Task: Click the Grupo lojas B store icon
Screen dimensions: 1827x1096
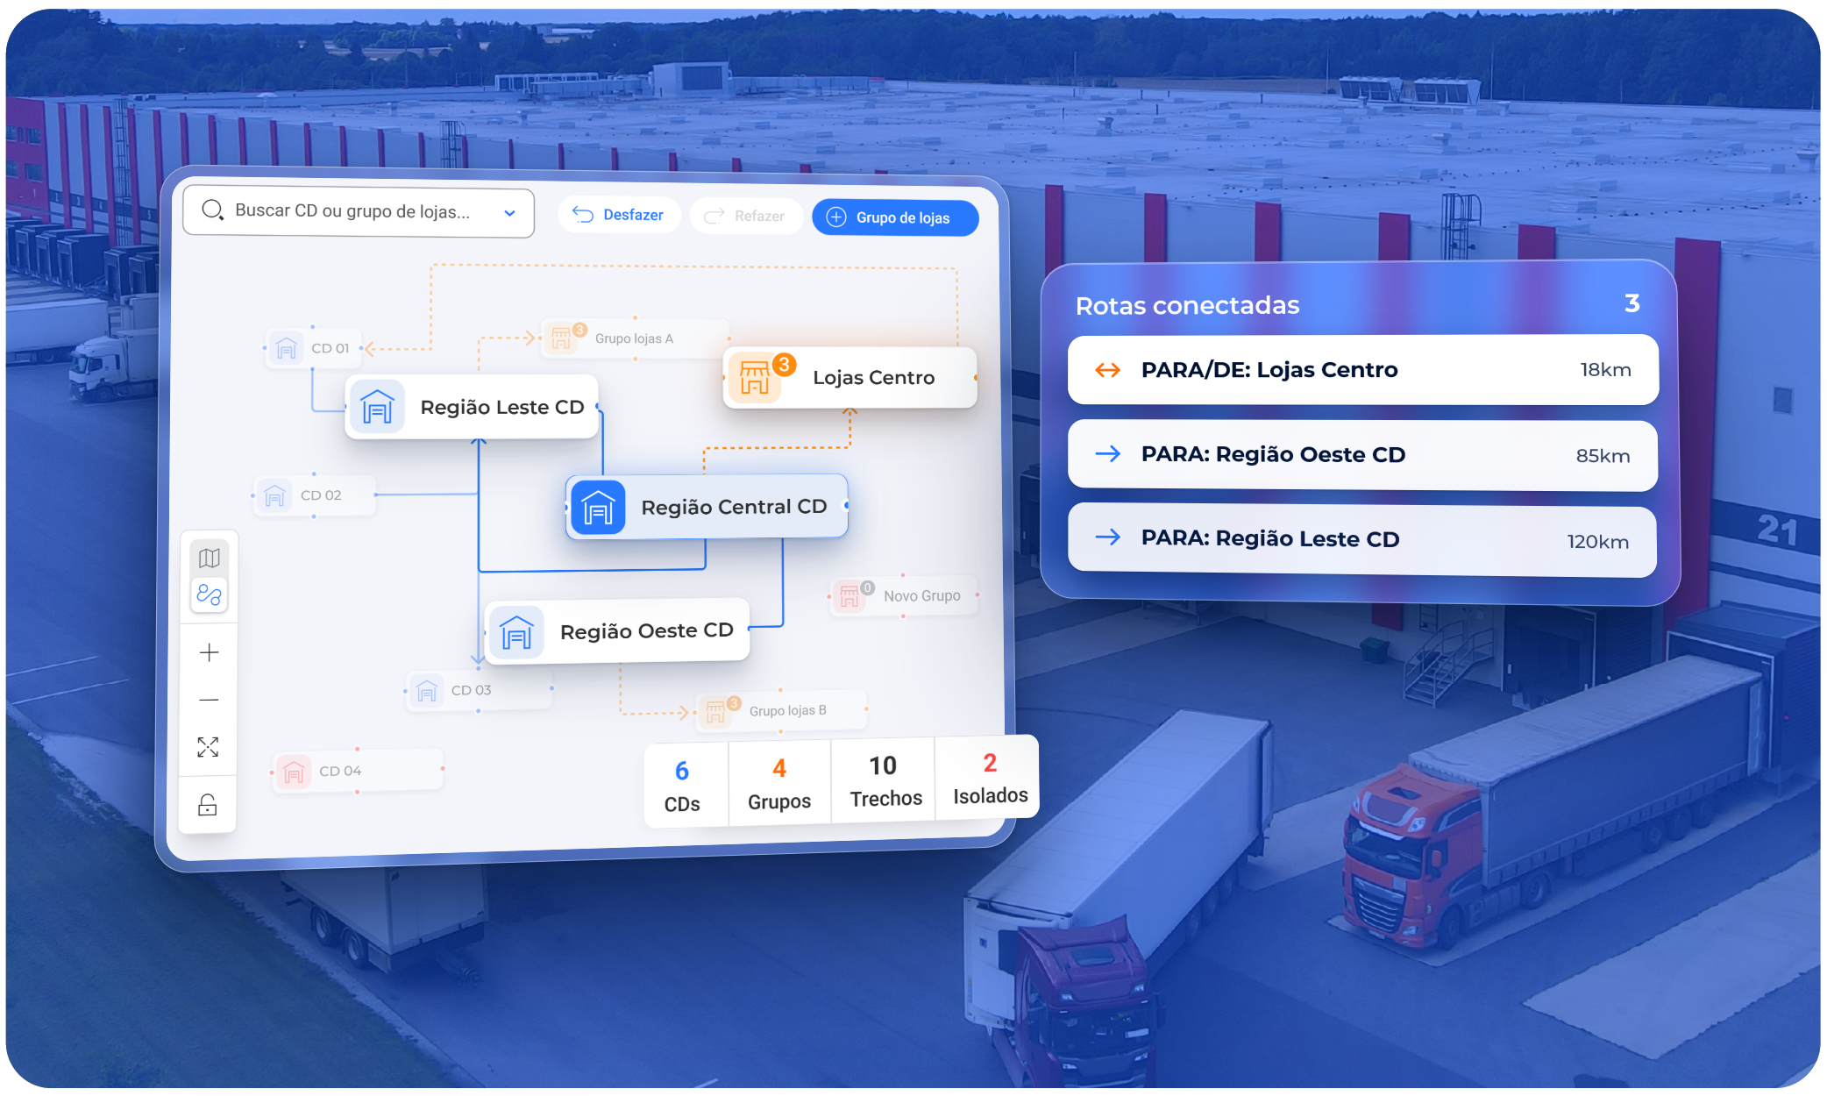Action: (x=716, y=711)
